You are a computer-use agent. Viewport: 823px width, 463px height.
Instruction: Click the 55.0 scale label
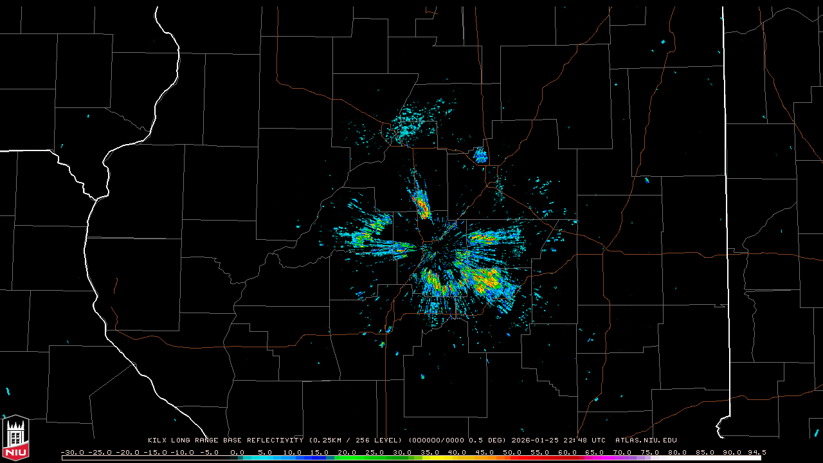(540, 452)
